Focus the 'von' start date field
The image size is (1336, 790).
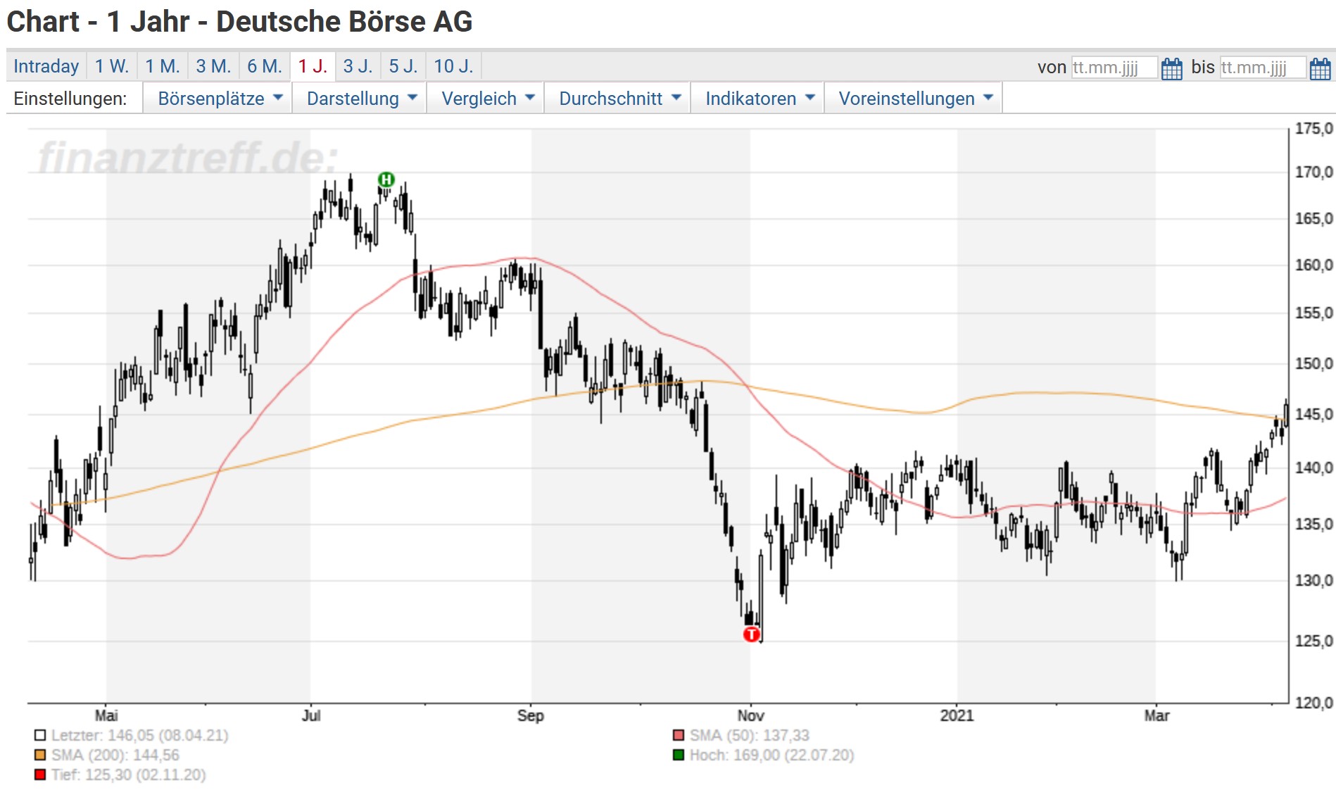point(1114,68)
